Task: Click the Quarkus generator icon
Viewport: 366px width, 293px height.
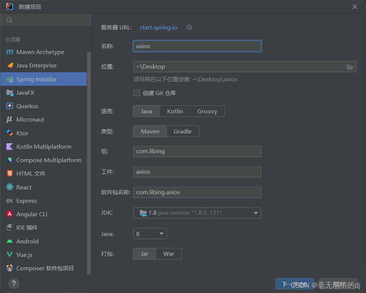Action: (10, 106)
